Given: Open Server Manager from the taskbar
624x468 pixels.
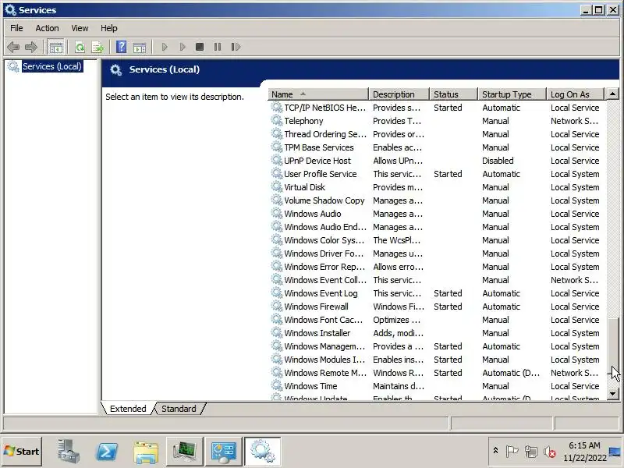Looking at the screenshot, I should click(68, 452).
